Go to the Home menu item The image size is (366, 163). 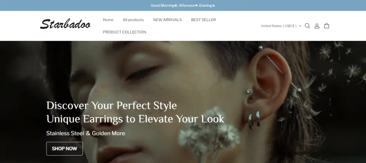tap(108, 20)
